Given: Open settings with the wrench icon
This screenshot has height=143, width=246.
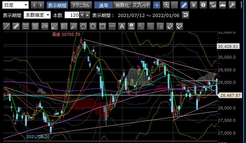Looking at the screenshot, I should coord(231,5).
